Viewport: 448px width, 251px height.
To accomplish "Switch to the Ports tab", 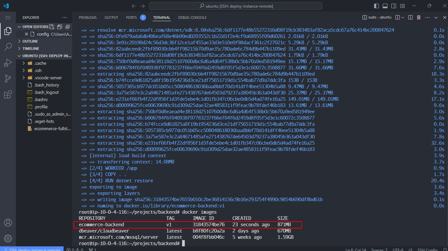I will pos(136,18).
